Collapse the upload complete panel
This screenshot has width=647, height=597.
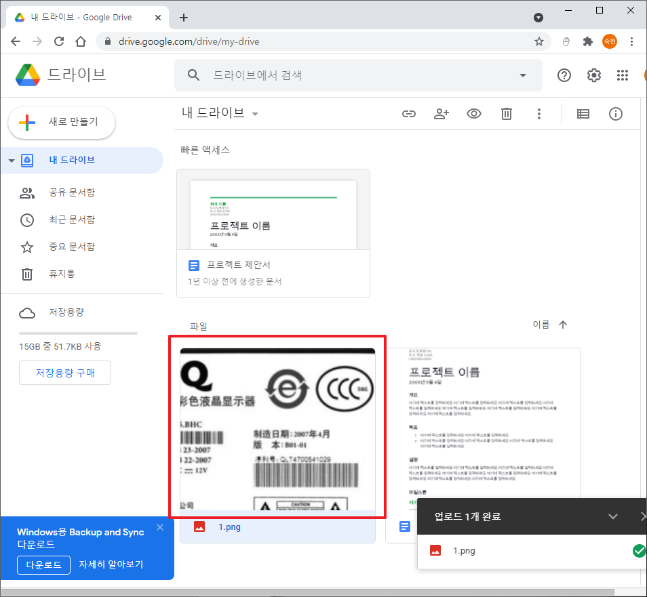click(613, 516)
